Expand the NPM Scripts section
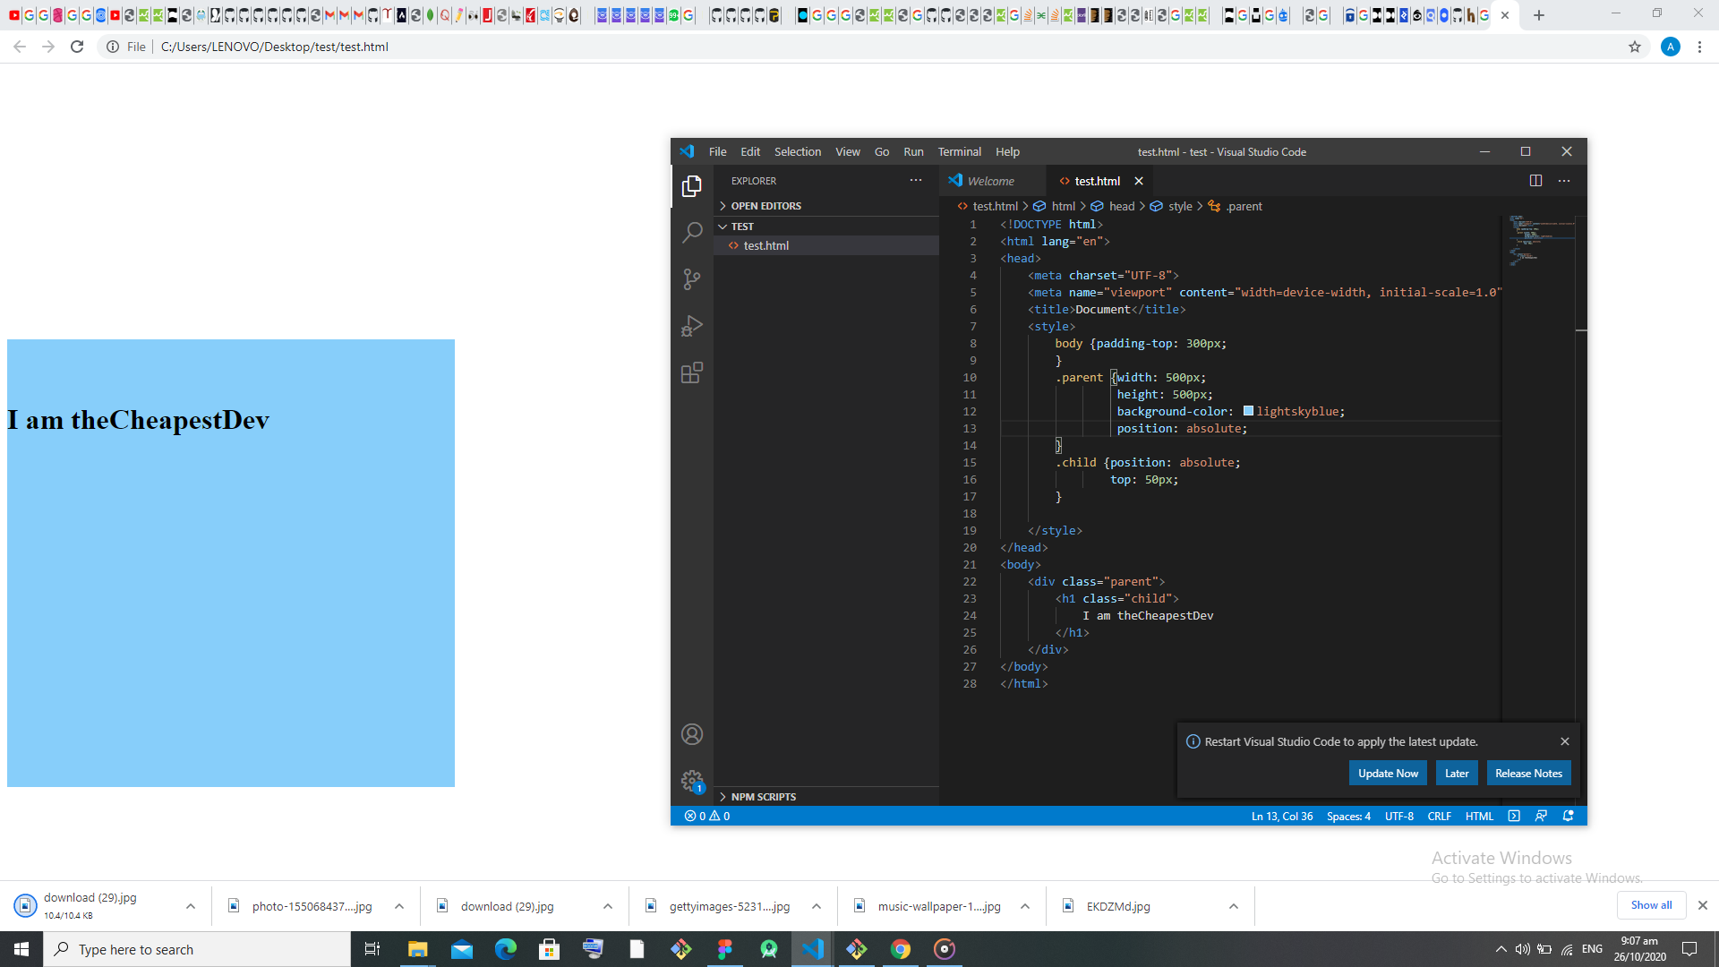This screenshot has height=967, width=1719. click(x=826, y=797)
